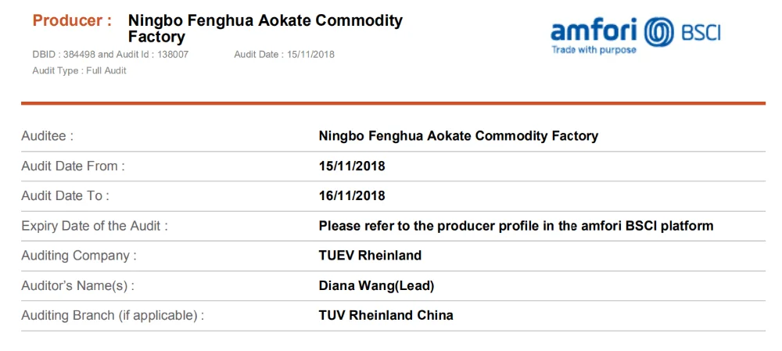
Task: Click the DBID and Audit Id line
Action: coord(110,55)
